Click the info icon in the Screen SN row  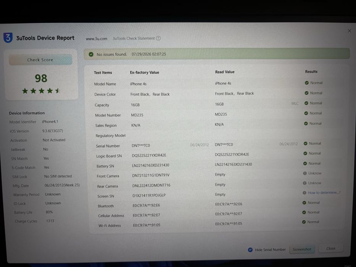[x=304, y=193]
